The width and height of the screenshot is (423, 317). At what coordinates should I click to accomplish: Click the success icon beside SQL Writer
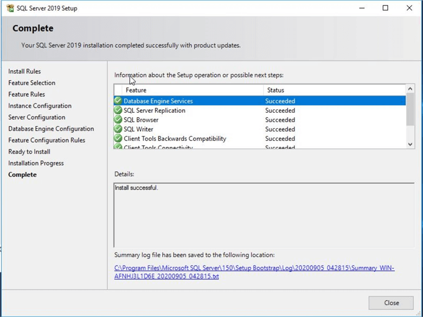click(118, 129)
